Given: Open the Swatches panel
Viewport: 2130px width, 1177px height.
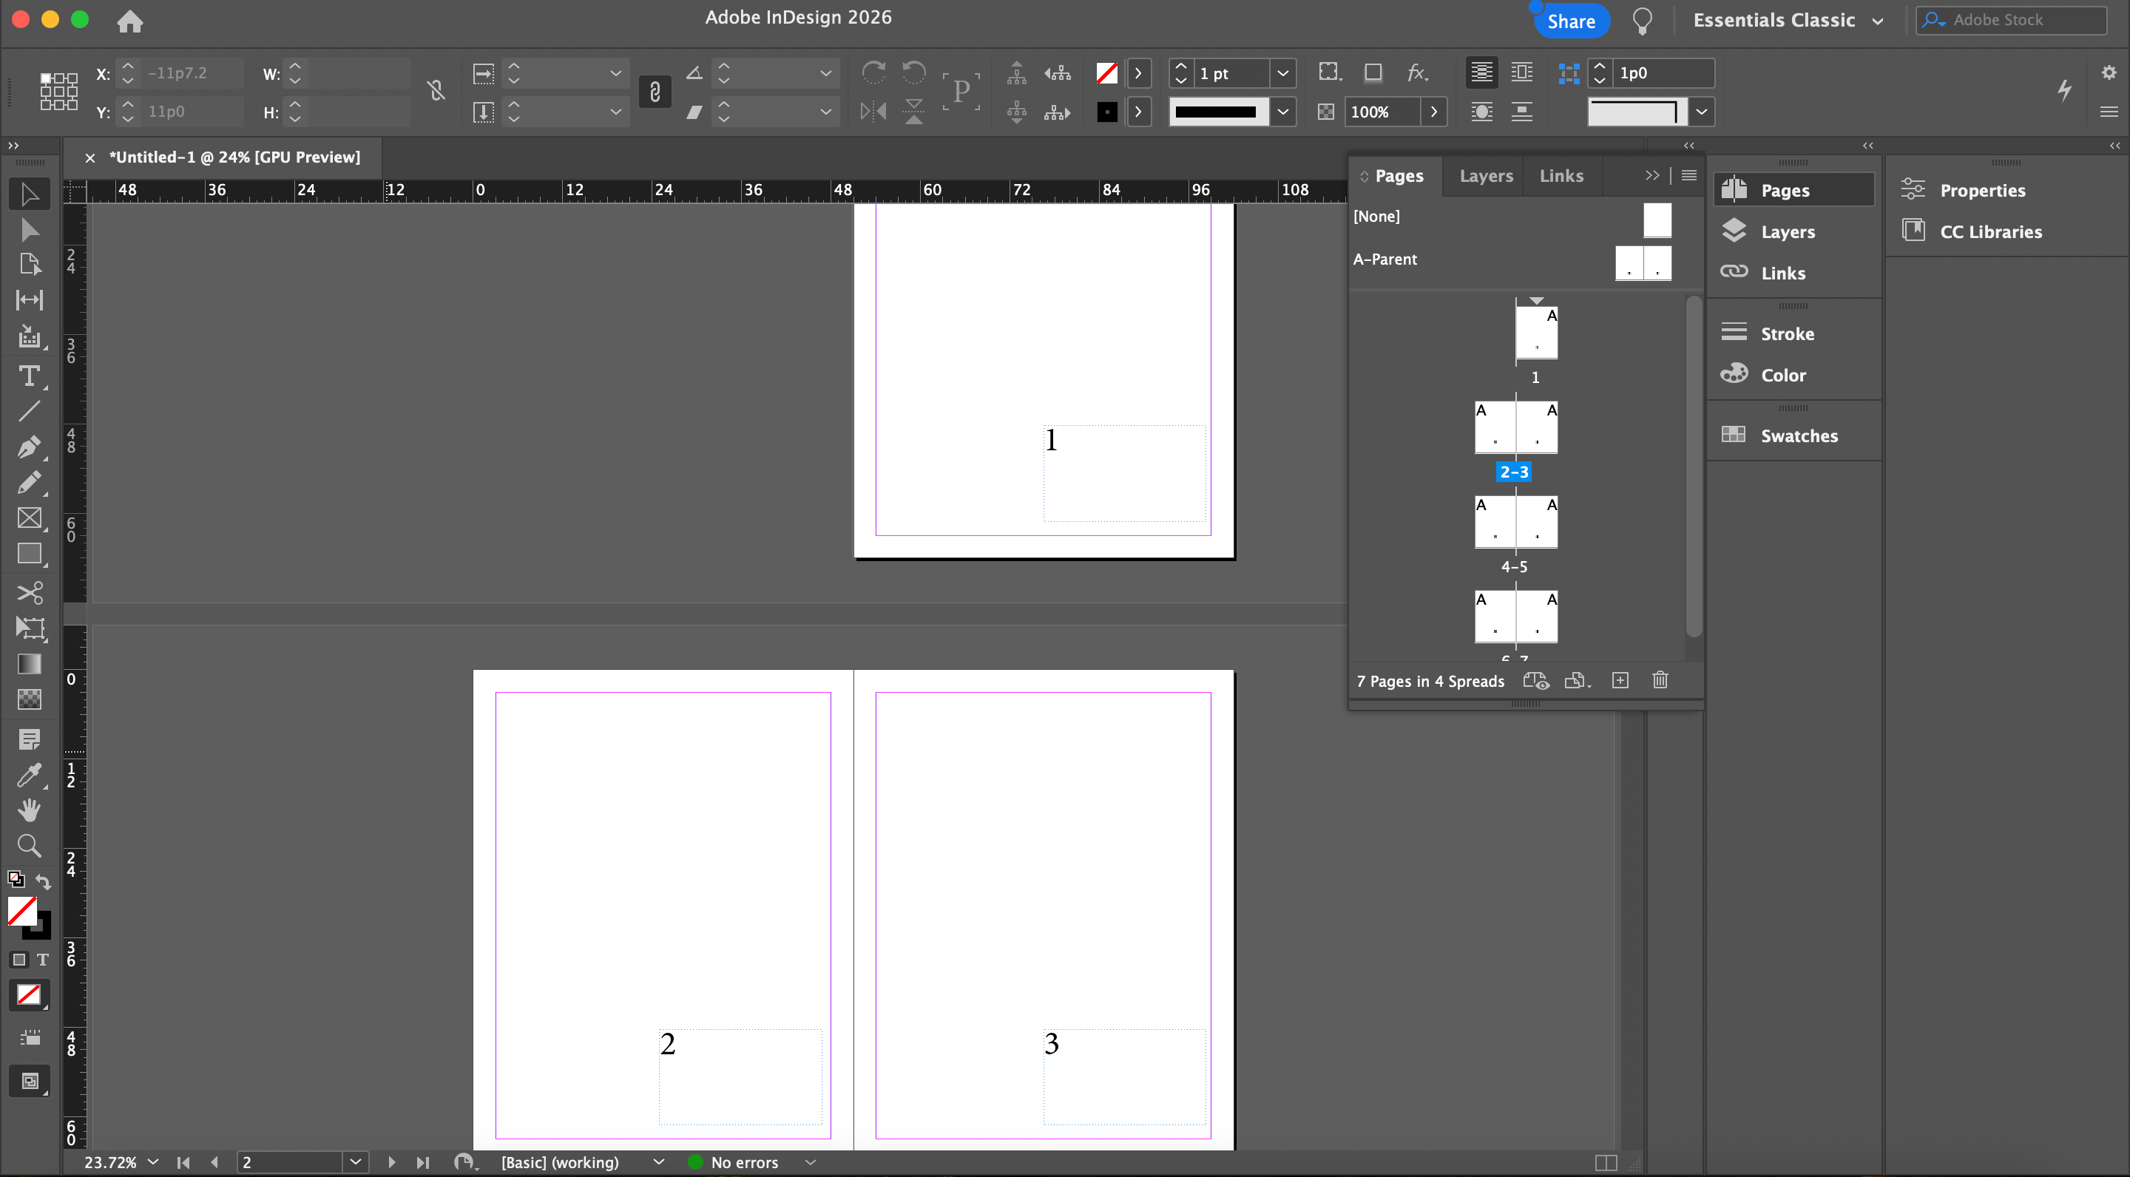Looking at the screenshot, I should (x=1799, y=435).
